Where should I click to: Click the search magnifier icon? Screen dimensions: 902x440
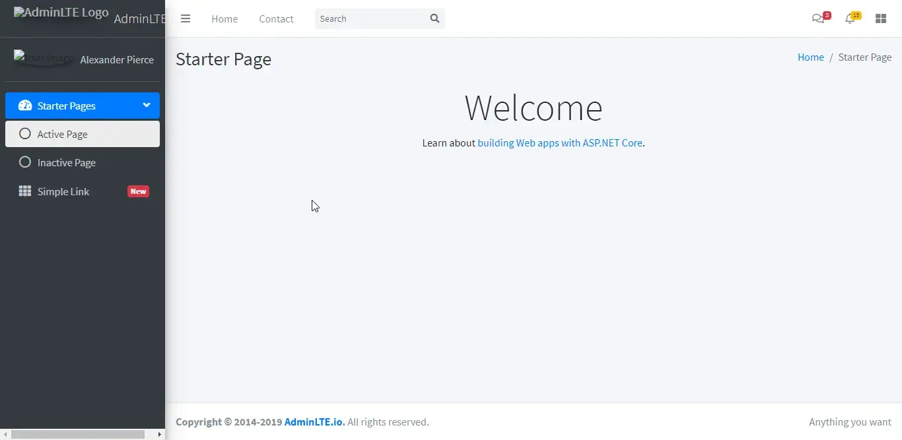coord(434,18)
